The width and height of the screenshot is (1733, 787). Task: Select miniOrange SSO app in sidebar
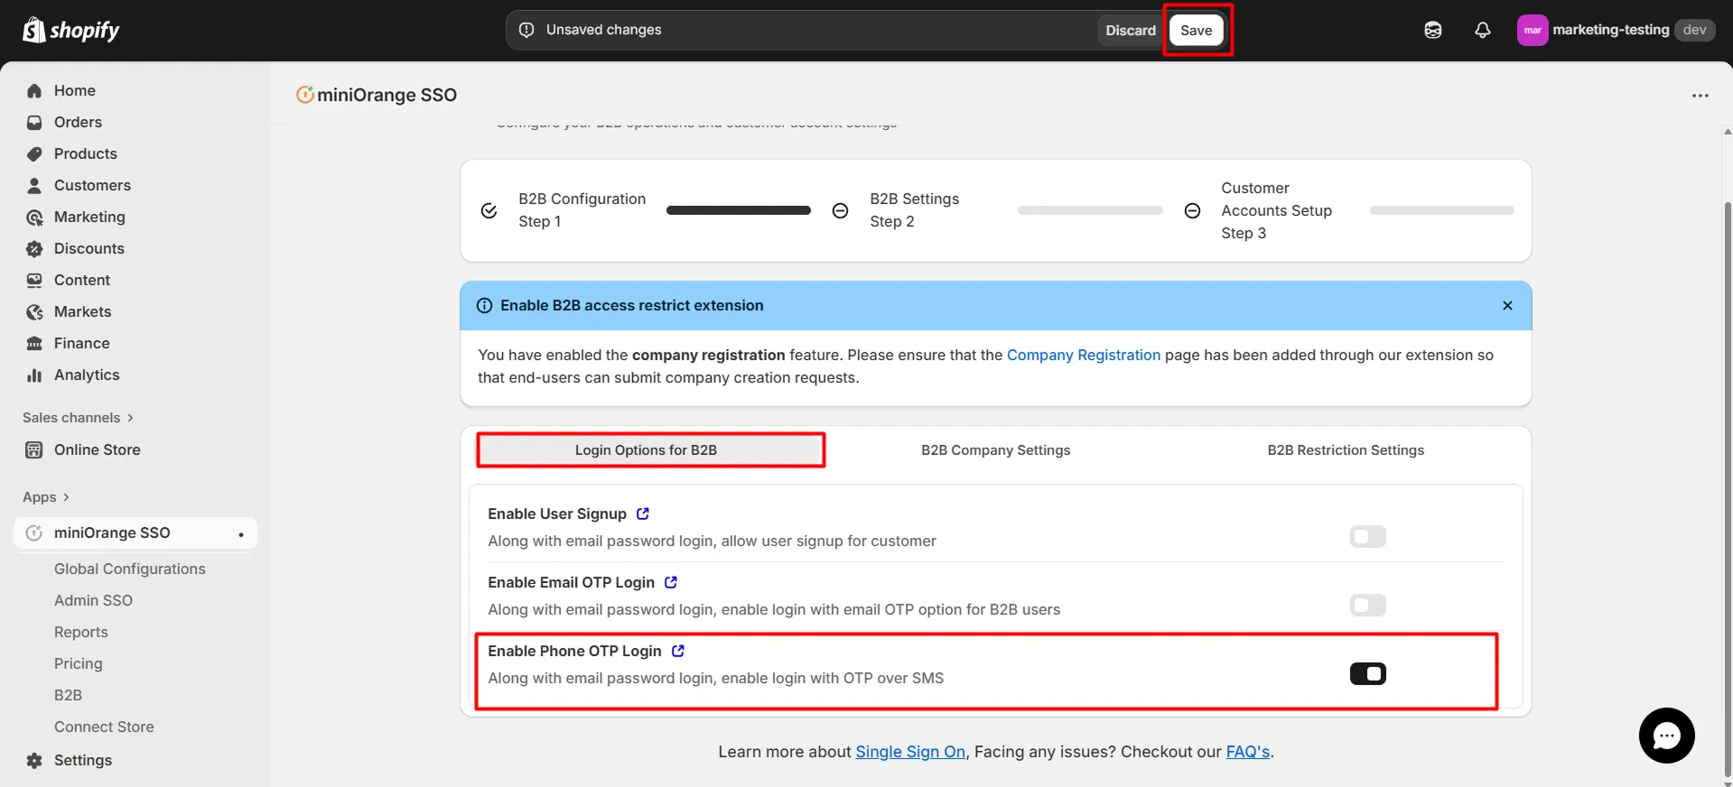click(135, 532)
